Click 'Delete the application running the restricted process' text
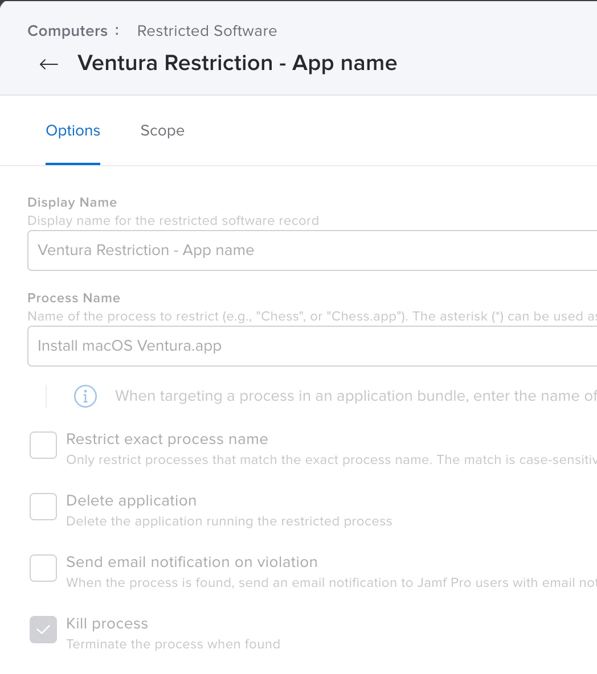 (x=229, y=521)
